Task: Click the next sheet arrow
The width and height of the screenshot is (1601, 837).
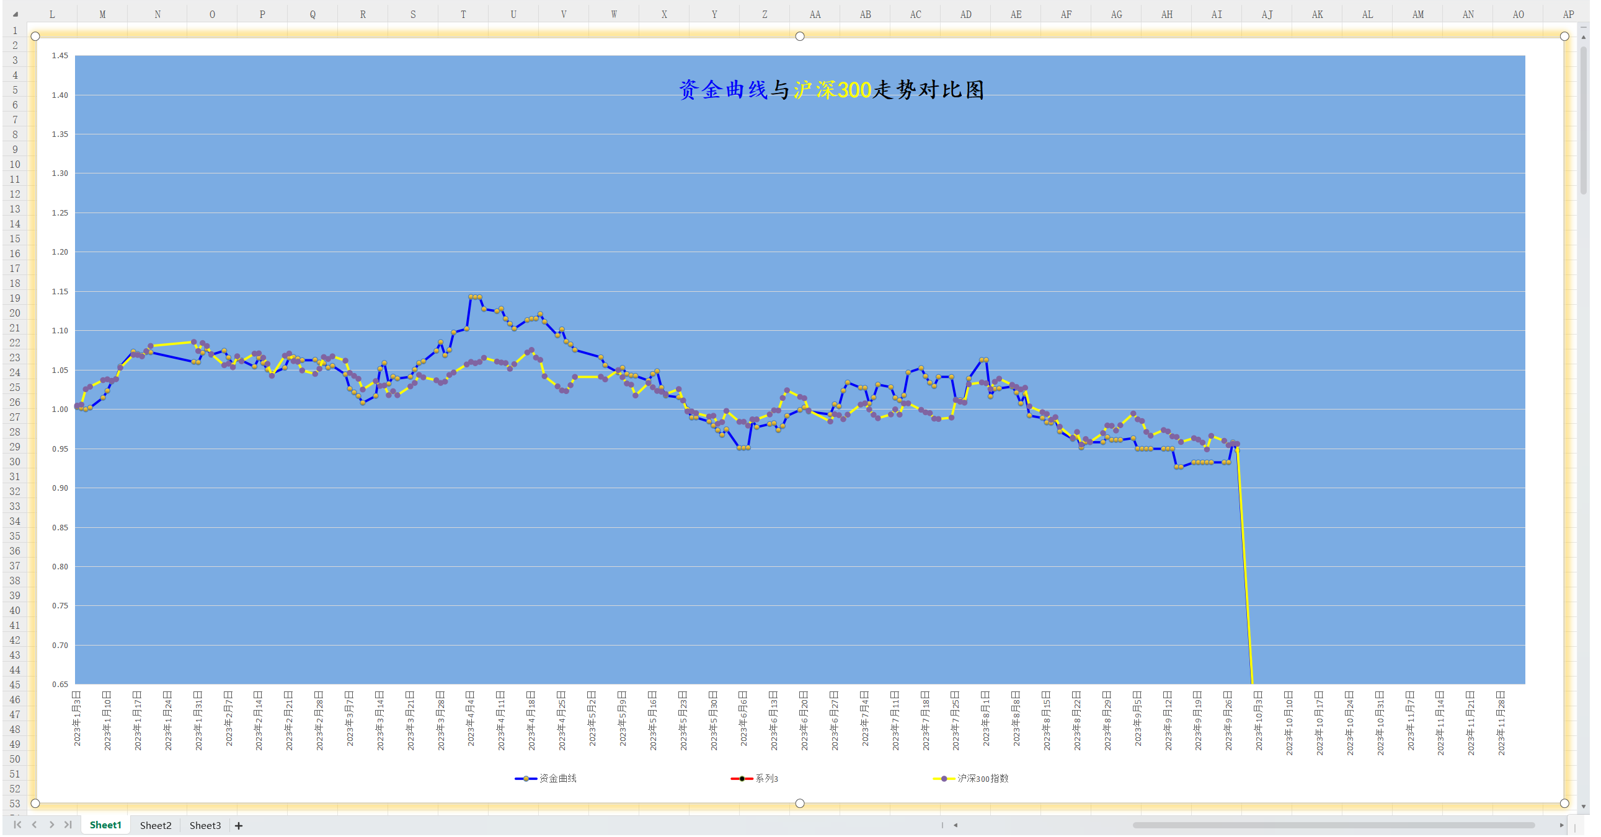Action: tap(51, 825)
